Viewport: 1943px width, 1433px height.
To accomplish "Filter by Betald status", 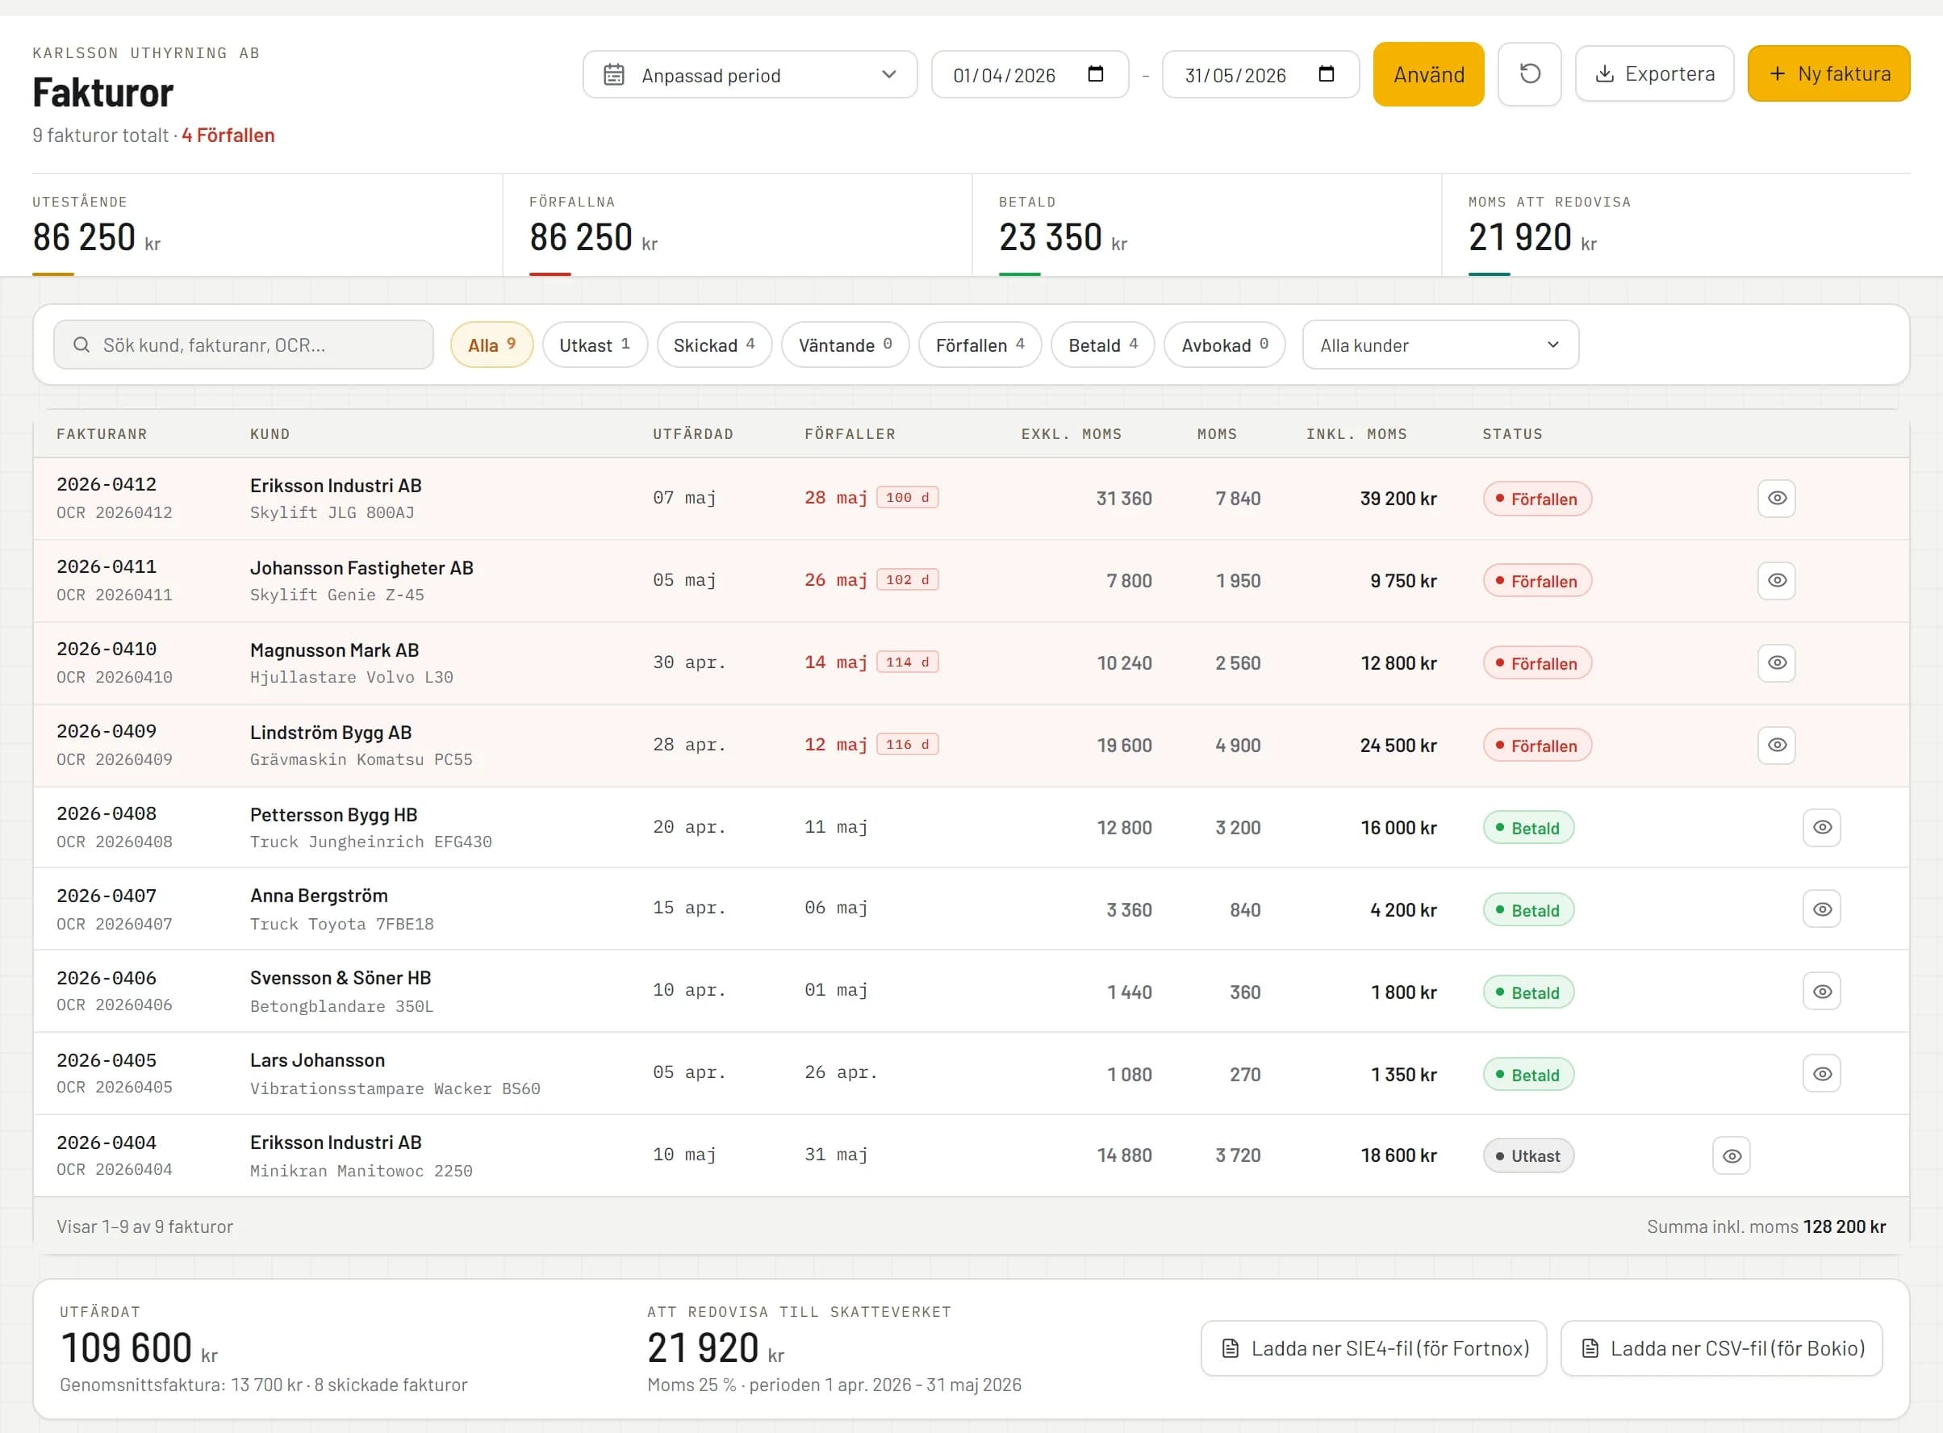I will (1102, 345).
